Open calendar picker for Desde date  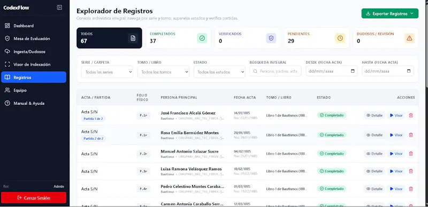(353, 71)
